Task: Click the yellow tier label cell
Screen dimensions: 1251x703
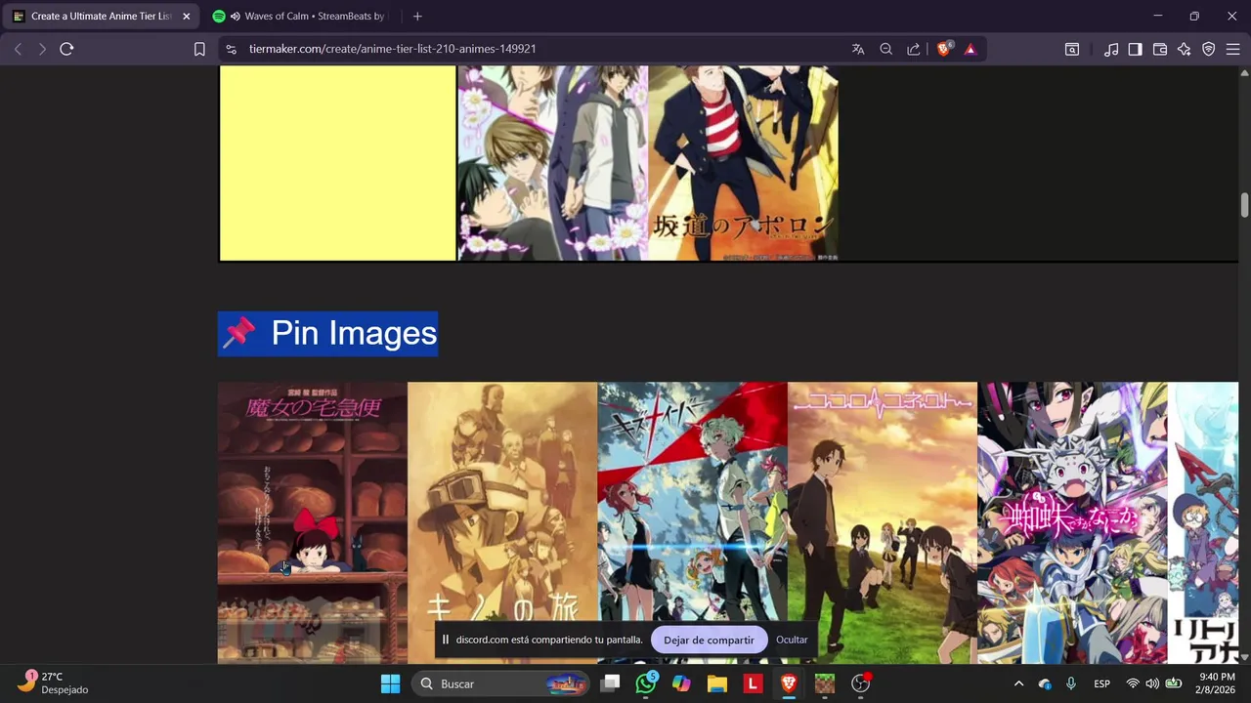Action: (x=338, y=163)
